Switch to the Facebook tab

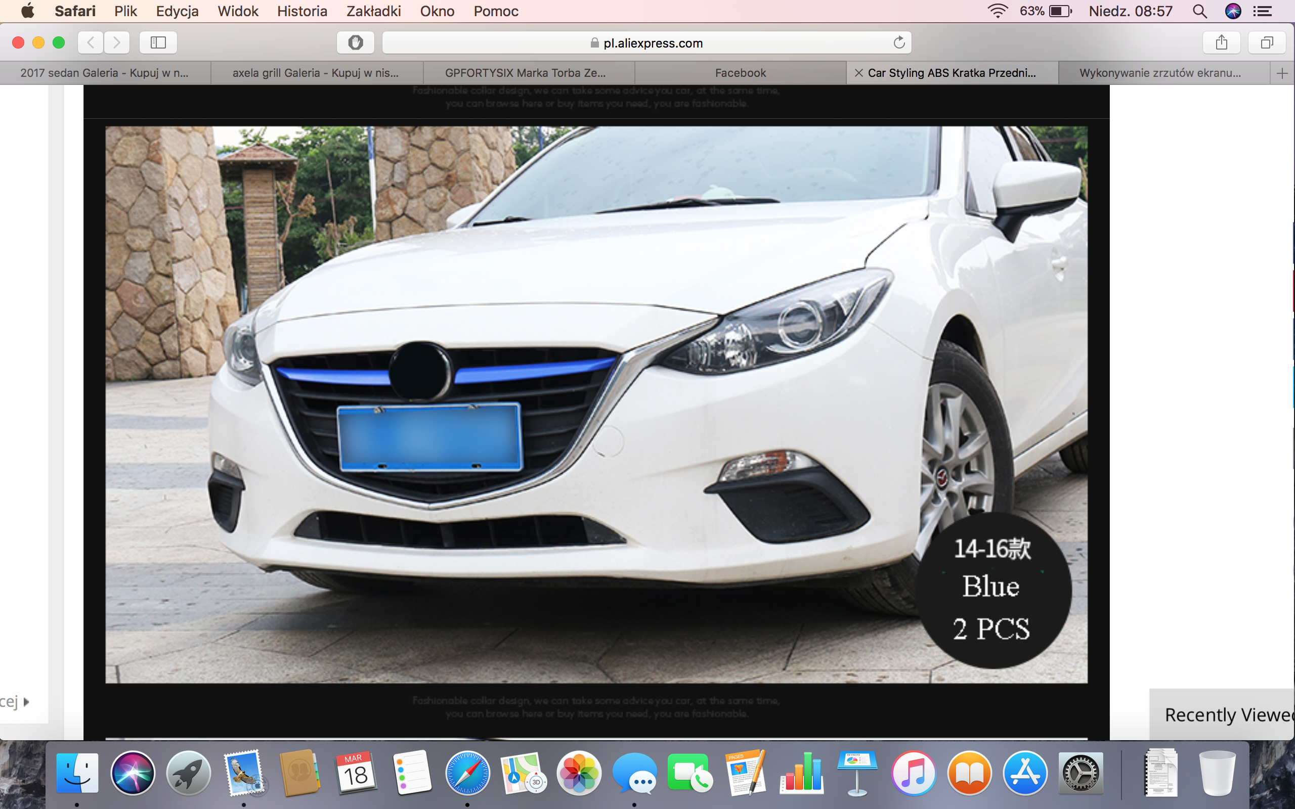pos(740,73)
